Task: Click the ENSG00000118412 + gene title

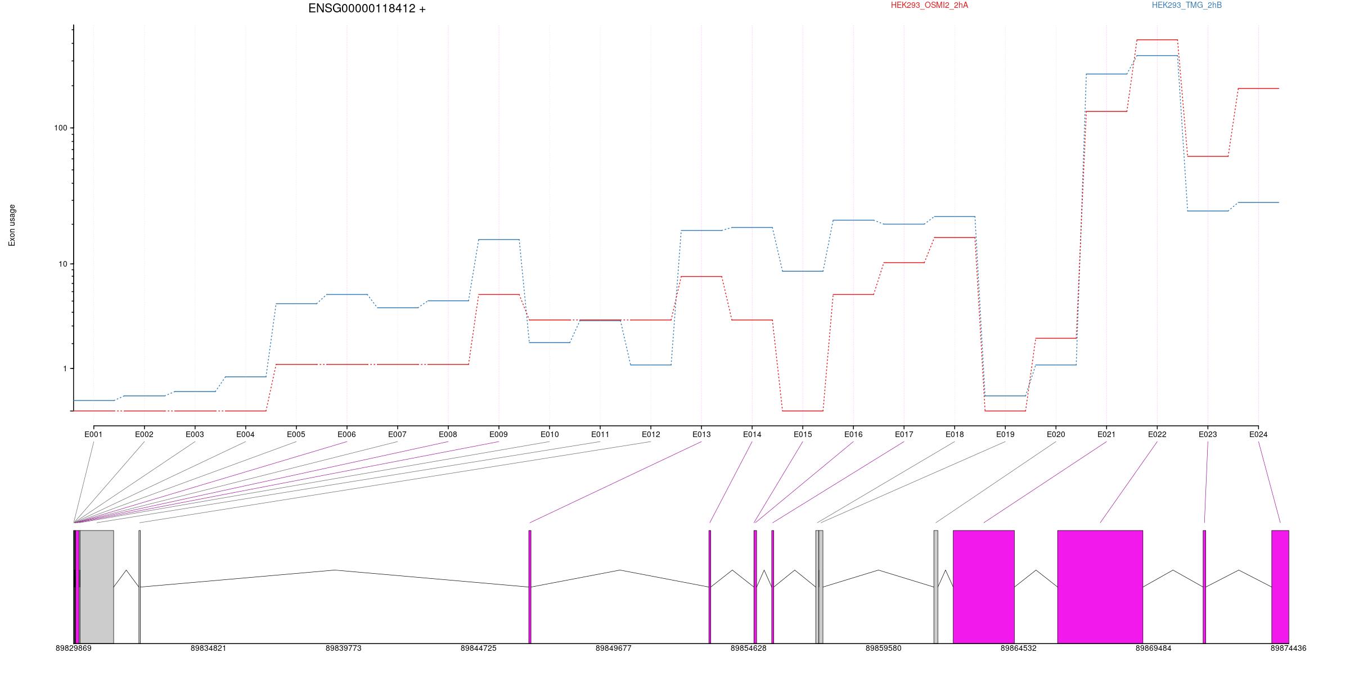Action: coord(367,8)
